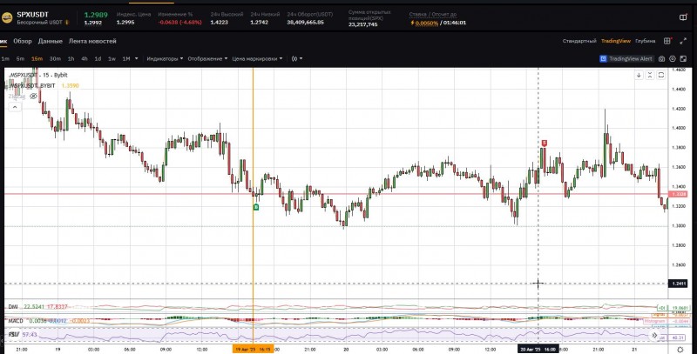This screenshot has height=354, width=697.
Task: Click the rectangle frame chart button
Action: pos(661,75)
